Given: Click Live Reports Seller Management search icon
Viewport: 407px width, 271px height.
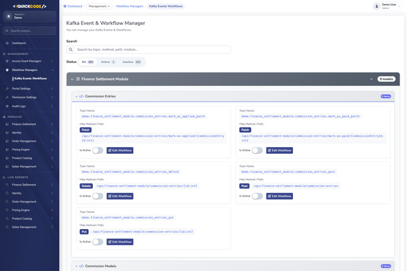Looking at the screenshot, I should [7, 227].
